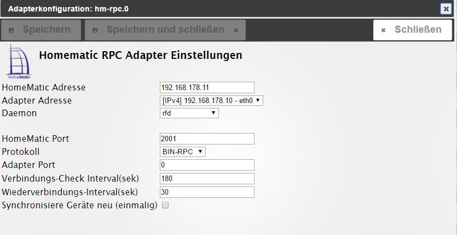Click the HomeMatic logo image
Screen dimensions: 457x235
tap(19, 61)
